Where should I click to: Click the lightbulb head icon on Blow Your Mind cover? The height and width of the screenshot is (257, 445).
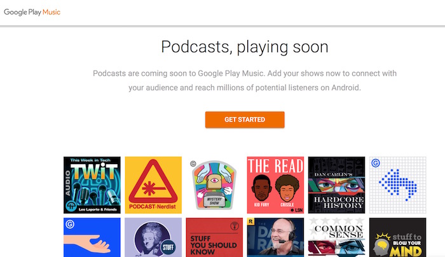pyautogui.click(x=382, y=245)
